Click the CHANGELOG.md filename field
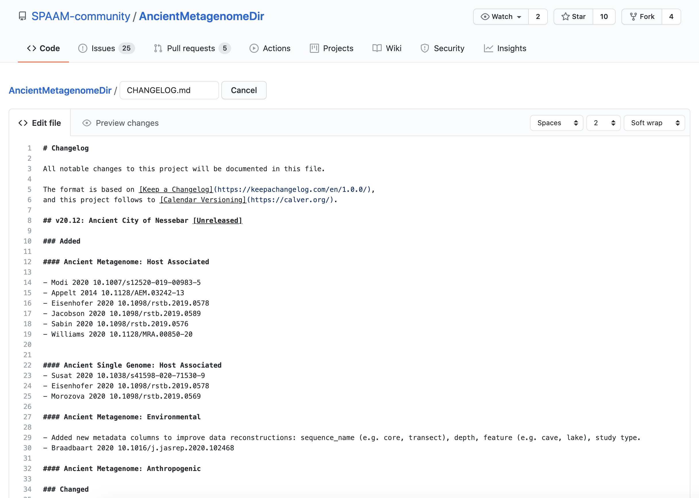 click(x=169, y=90)
